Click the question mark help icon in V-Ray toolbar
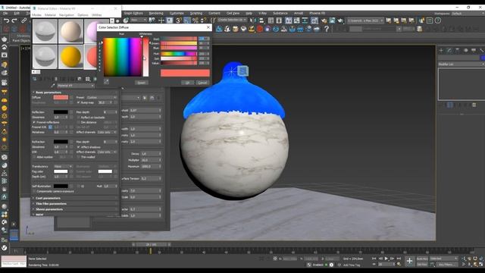The width and height of the screenshot is (485, 273). (x=327, y=29)
